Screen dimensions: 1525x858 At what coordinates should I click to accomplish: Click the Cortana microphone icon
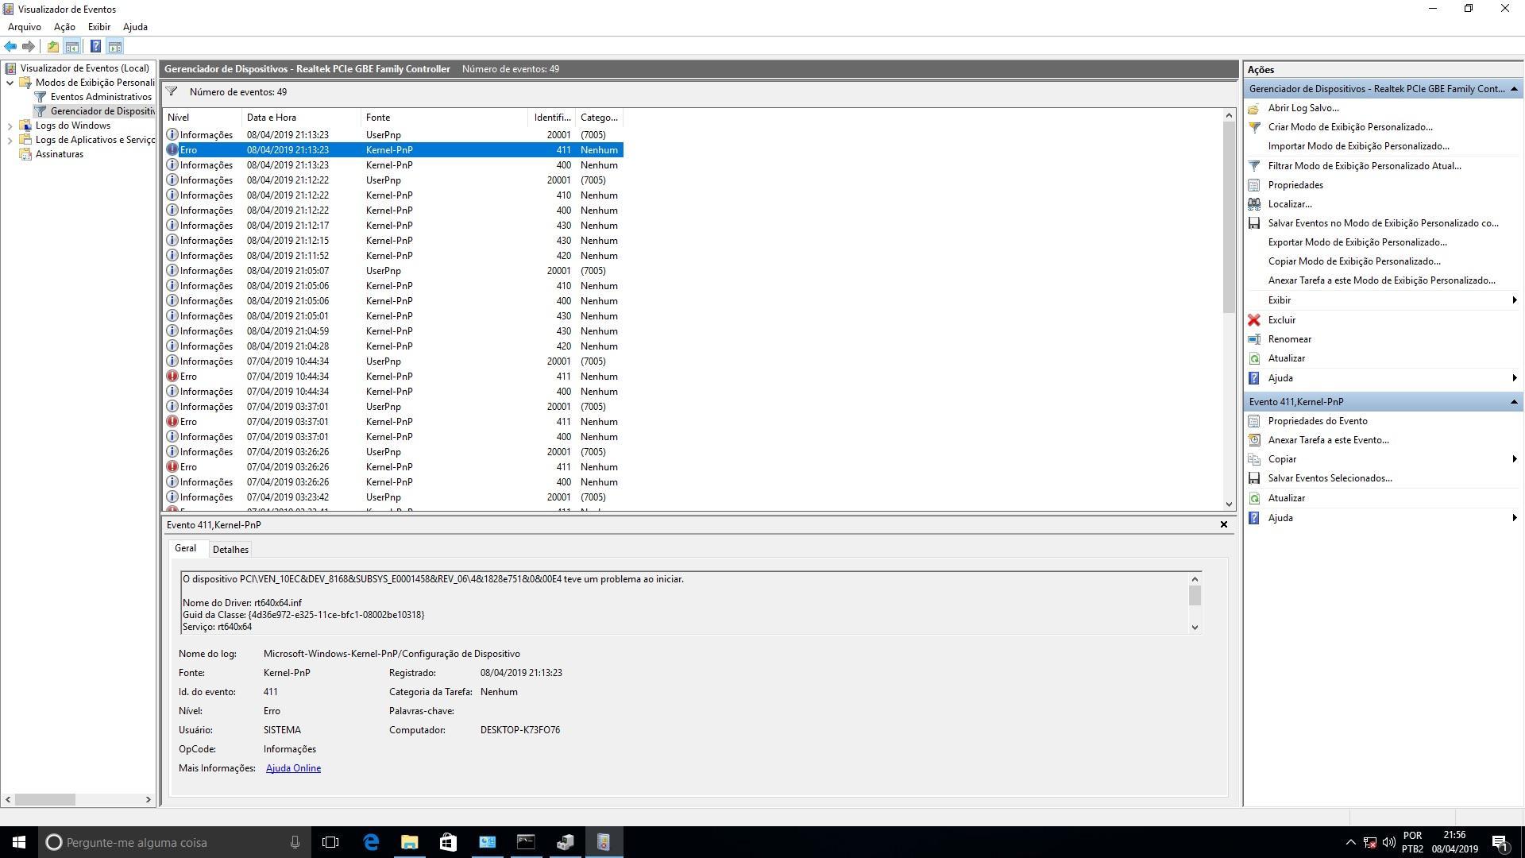295,842
